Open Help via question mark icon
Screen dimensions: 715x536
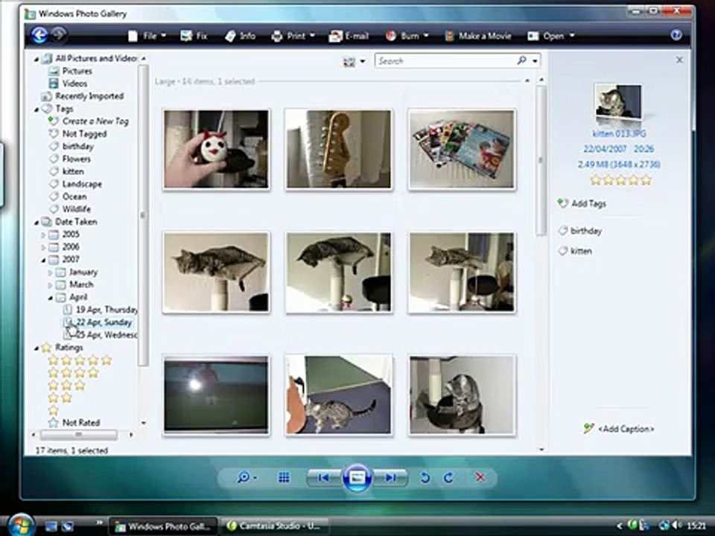point(676,35)
